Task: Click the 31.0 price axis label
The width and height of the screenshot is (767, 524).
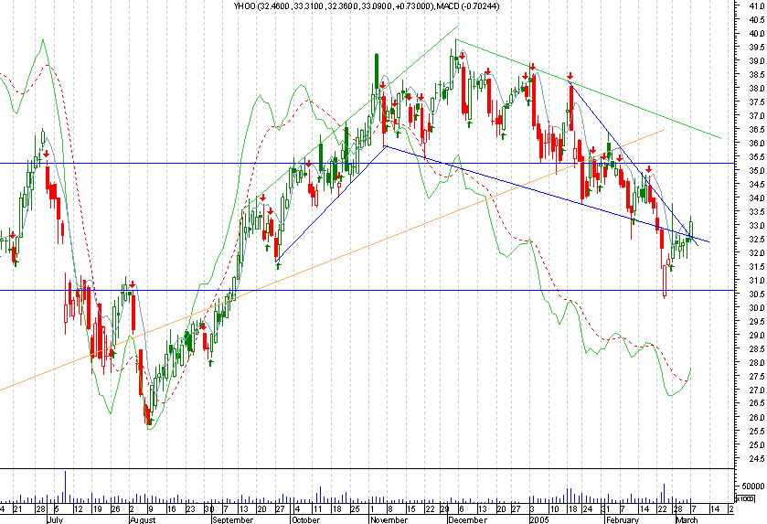Action: click(x=756, y=280)
